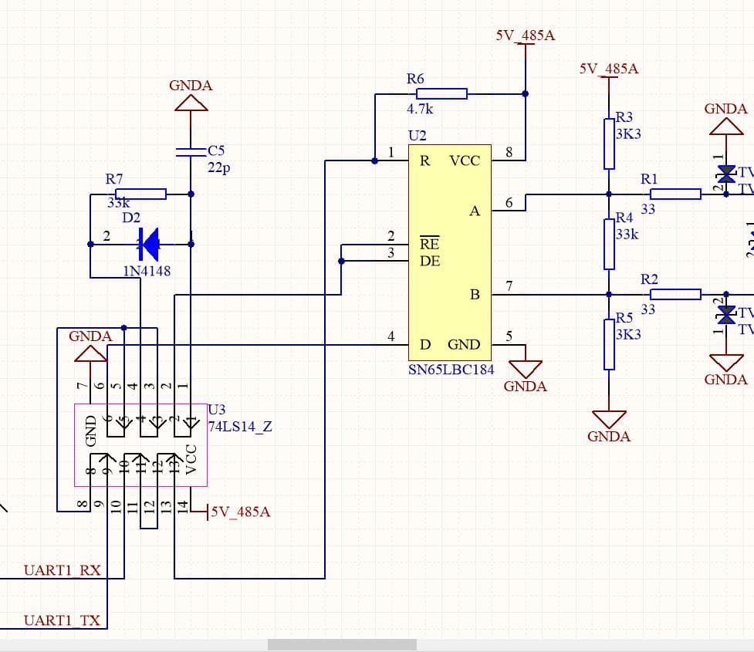This screenshot has width=754, height=652.
Task: Click the 74LS14_Z part name text
Action: [240, 427]
